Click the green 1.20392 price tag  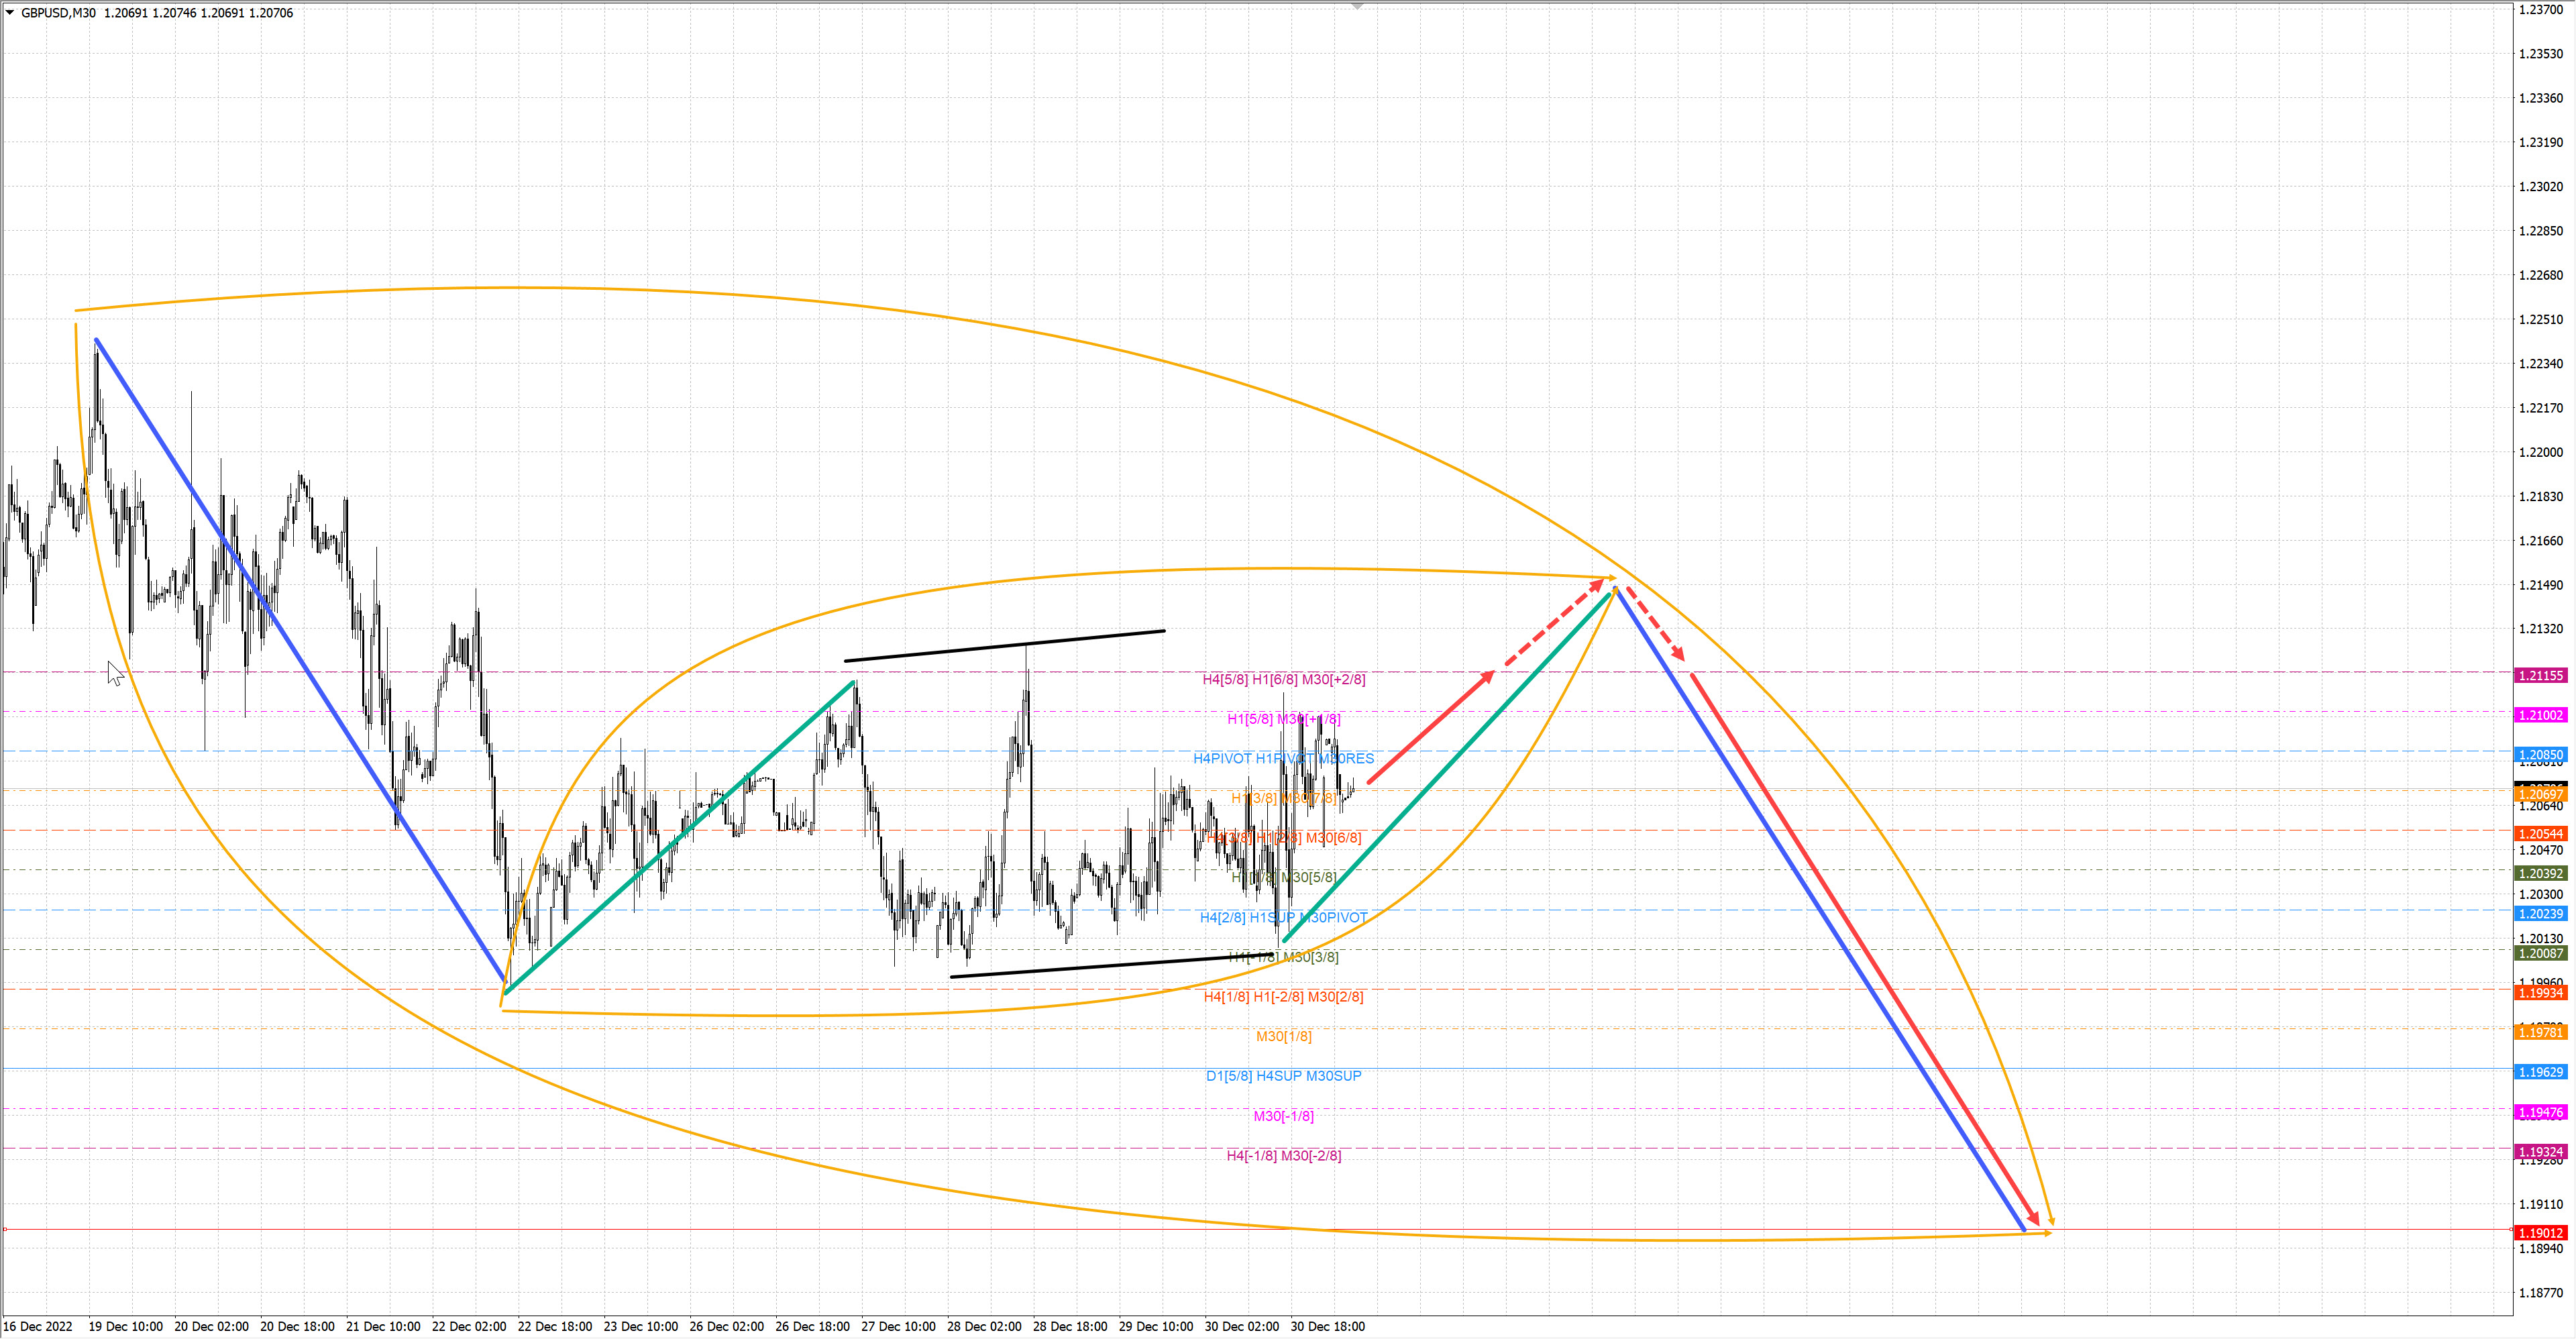click(2540, 873)
